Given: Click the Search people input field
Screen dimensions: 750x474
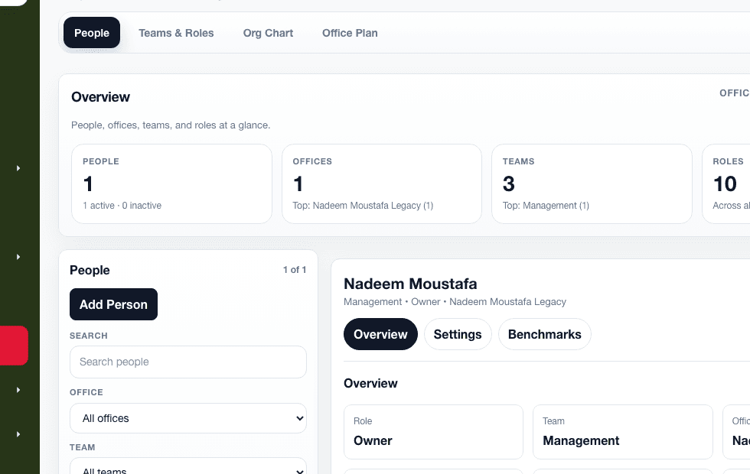Looking at the screenshot, I should (187, 362).
